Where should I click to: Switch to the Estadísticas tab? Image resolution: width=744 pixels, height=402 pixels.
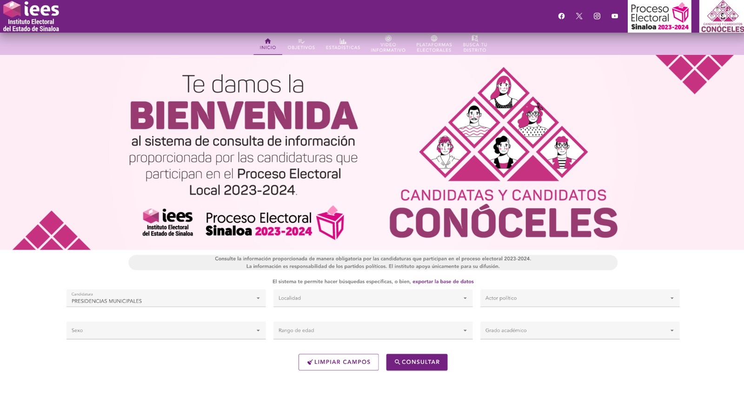(343, 44)
